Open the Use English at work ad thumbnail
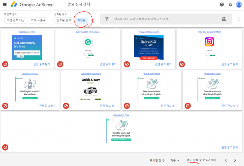 [x=30, y=89]
